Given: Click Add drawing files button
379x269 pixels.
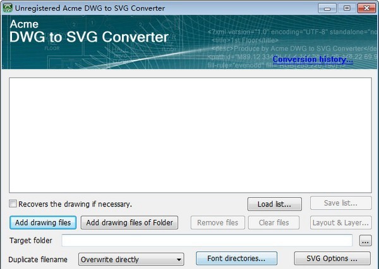Looking at the screenshot, I should 43,222.
